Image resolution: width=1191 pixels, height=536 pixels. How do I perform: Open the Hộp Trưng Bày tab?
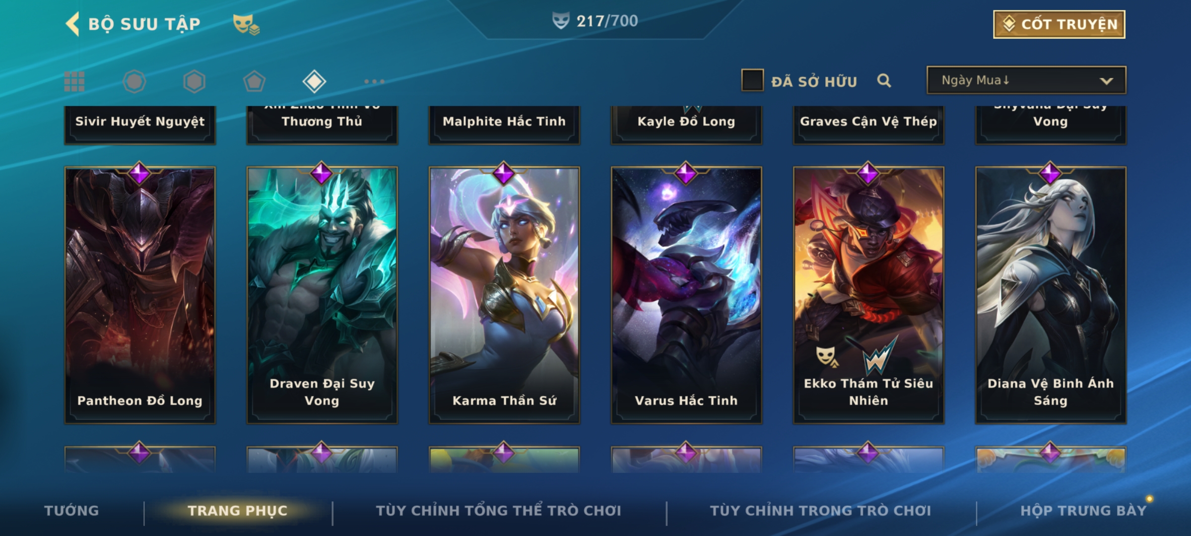click(x=1083, y=511)
